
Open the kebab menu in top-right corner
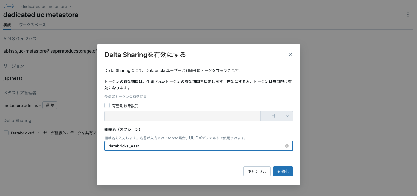pos(408,14)
